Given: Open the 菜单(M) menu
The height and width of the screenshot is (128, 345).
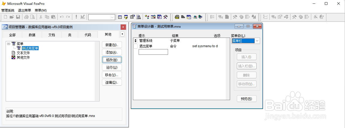Looking at the screenshot, I should click(41, 10).
